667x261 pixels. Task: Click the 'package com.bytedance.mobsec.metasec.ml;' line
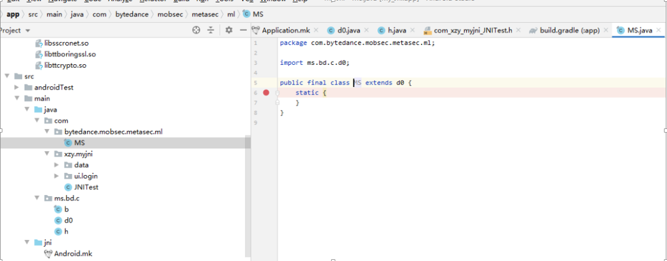[358, 43]
